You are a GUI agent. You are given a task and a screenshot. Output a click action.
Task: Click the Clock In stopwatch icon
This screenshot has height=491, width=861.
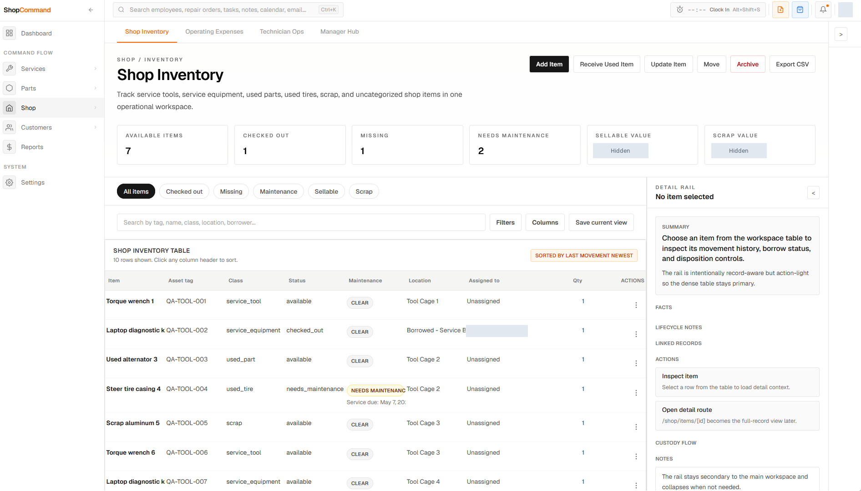click(x=680, y=10)
